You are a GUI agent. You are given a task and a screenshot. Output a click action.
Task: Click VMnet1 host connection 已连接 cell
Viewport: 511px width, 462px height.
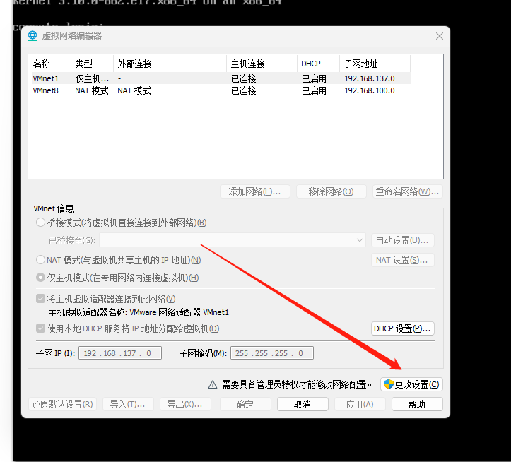click(243, 78)
